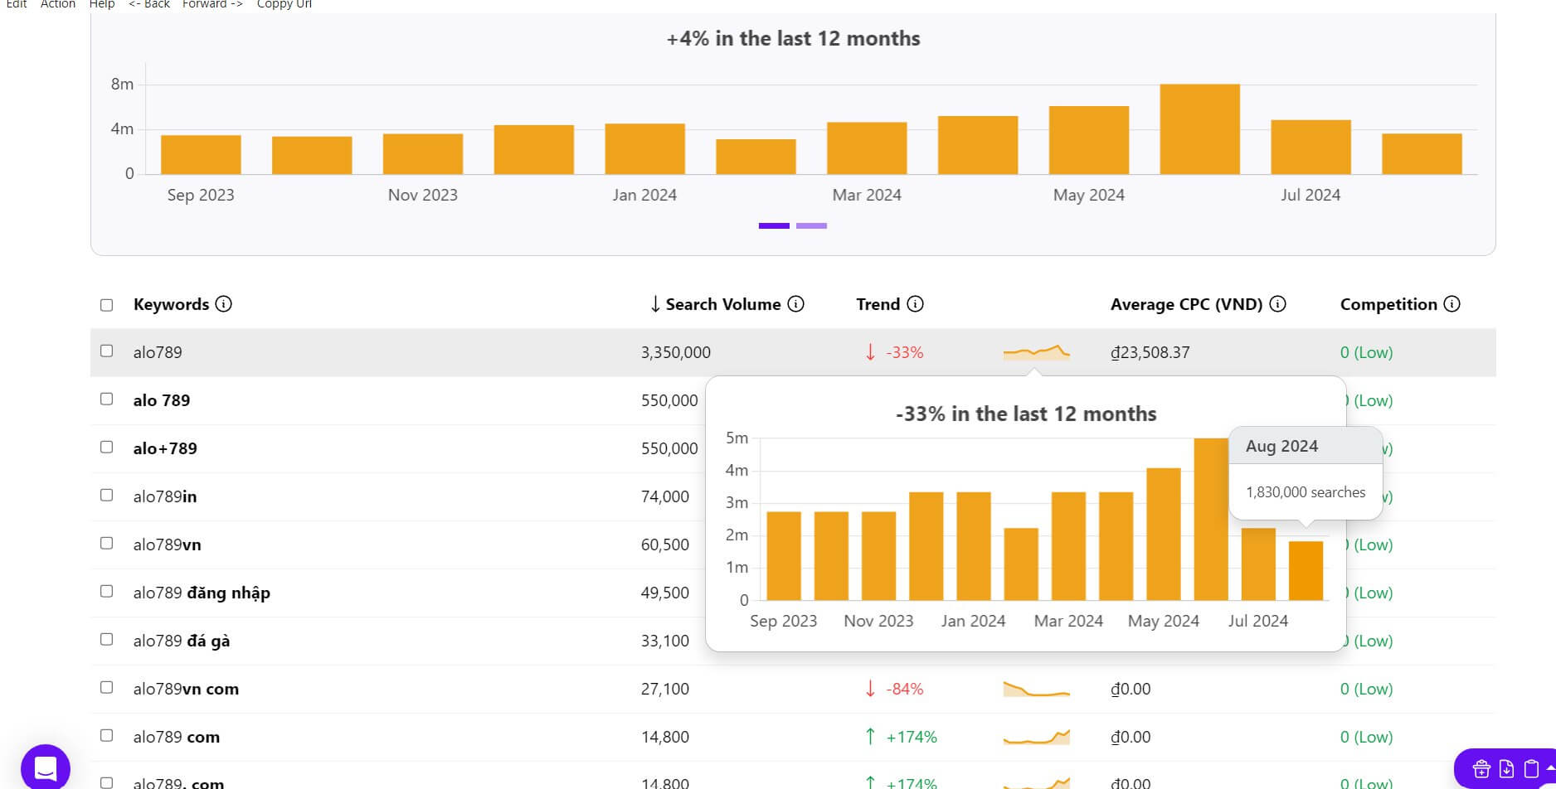Click the Keywords column header
Image resolution: width=1556 pixels, height=789 pixels.
[x=171, y=304]
